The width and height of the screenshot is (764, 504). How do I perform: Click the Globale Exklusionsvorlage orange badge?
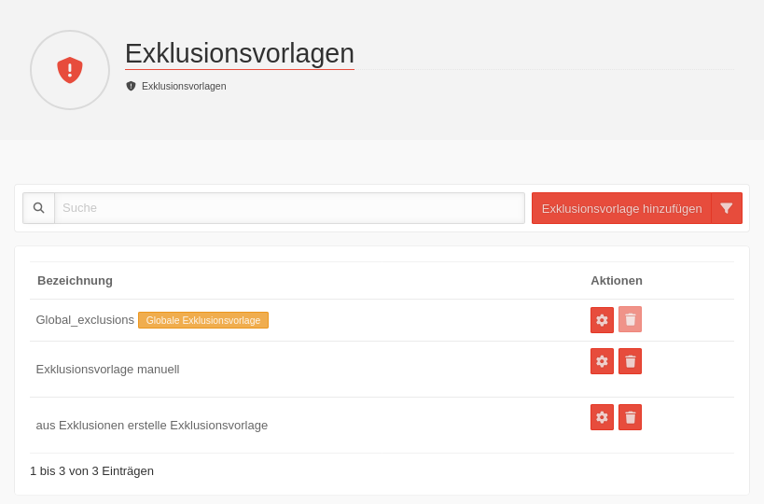(x=203, y=320)
